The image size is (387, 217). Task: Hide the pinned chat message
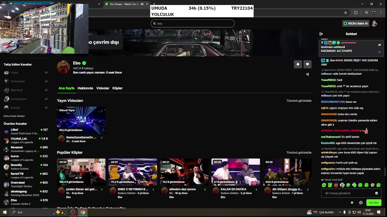click(x=379, y=45)
